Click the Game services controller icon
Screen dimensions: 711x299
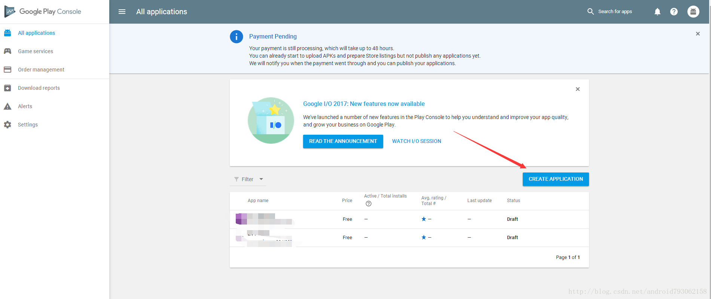[7, 51]
